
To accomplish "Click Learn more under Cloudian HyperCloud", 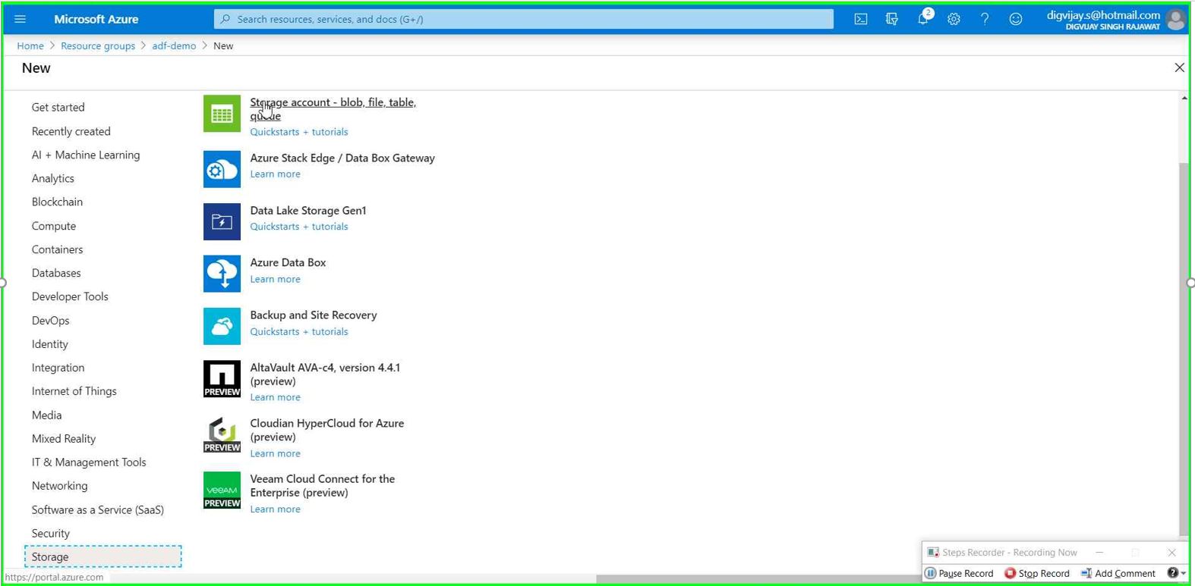I will click(276, 453).
